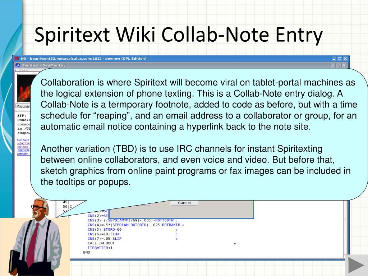Click the NX application icon in title bar
368x276 pixels.
(17, 59)
